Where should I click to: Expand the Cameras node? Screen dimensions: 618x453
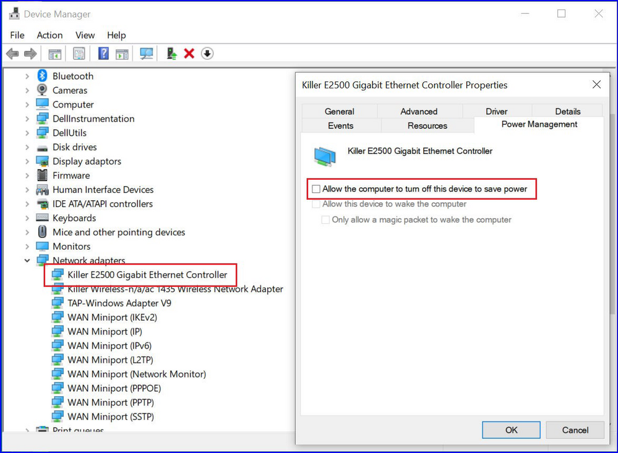pos(27,90)
